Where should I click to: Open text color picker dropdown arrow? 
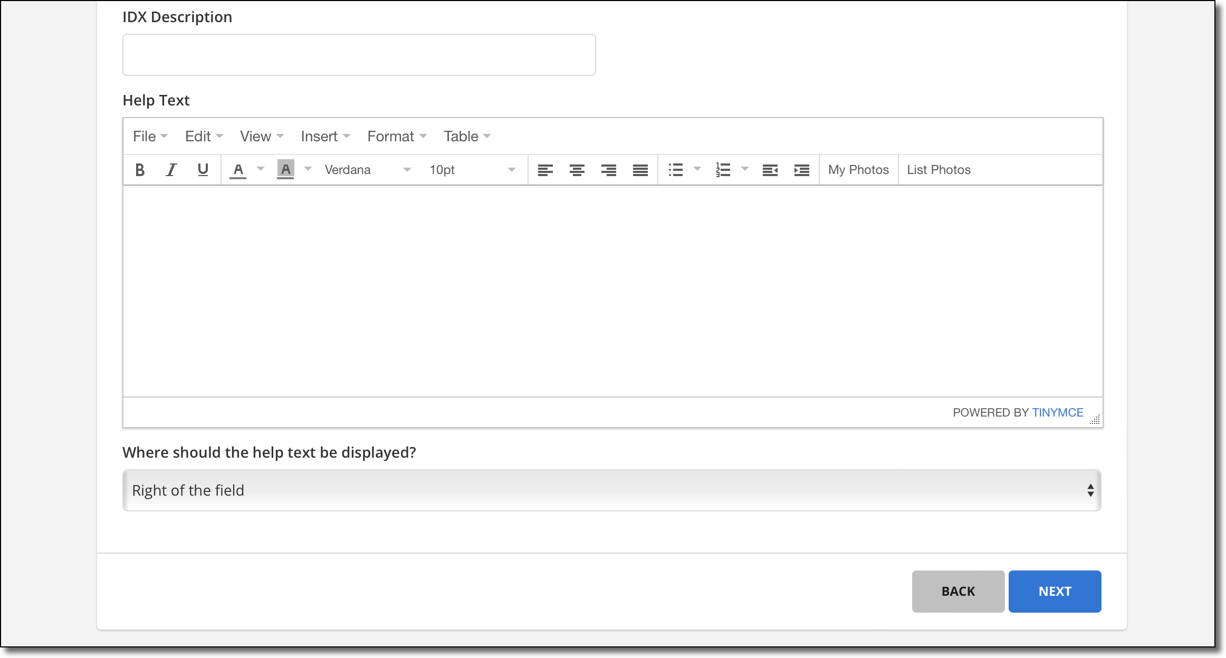tap(261, 169)
